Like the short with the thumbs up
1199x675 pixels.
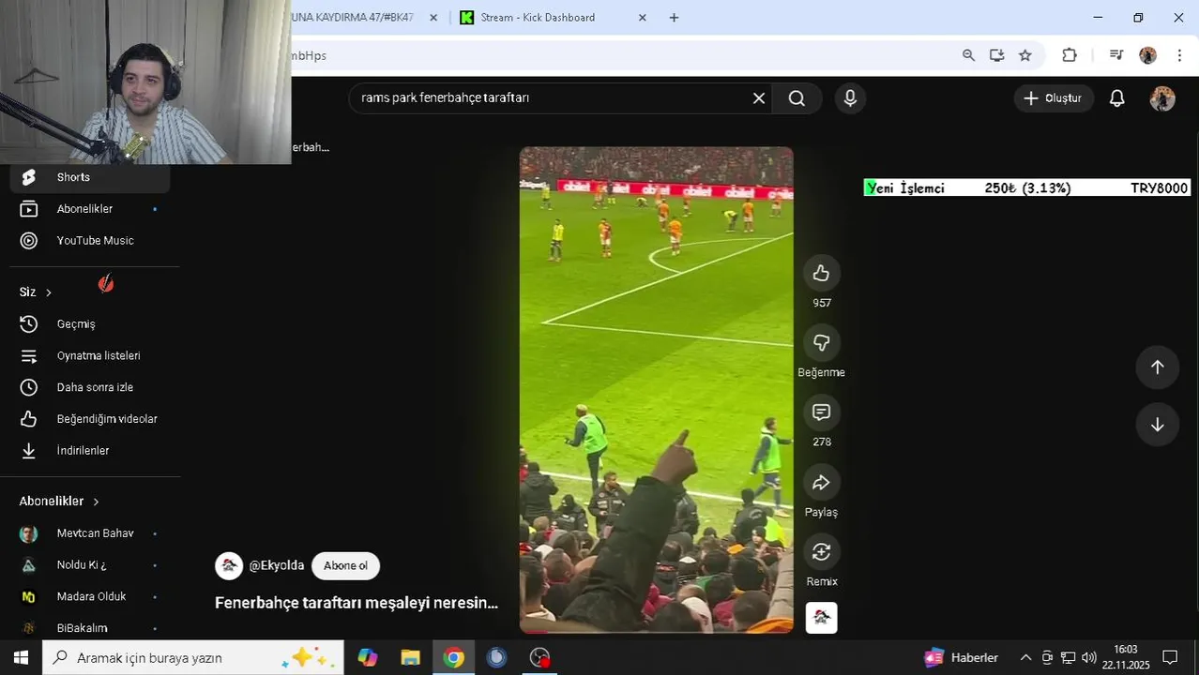(x=821, y=273)
